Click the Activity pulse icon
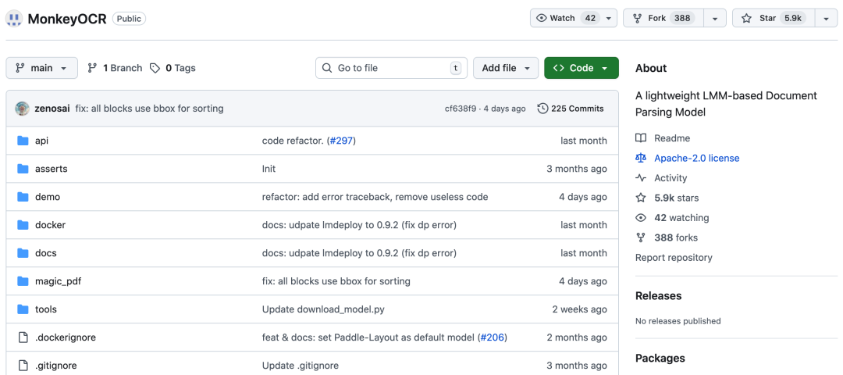843x375 pixels. point(641,178)
